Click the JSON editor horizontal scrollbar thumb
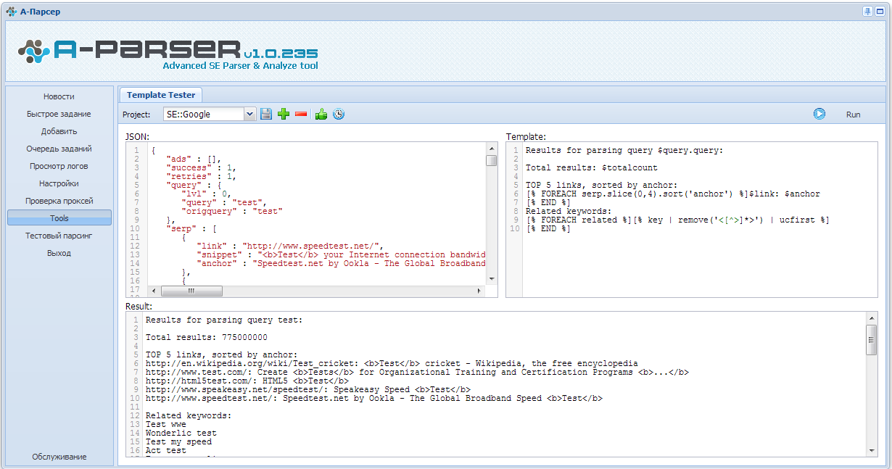The height and width of the screenshot is (469, 892). pos(191,291)
